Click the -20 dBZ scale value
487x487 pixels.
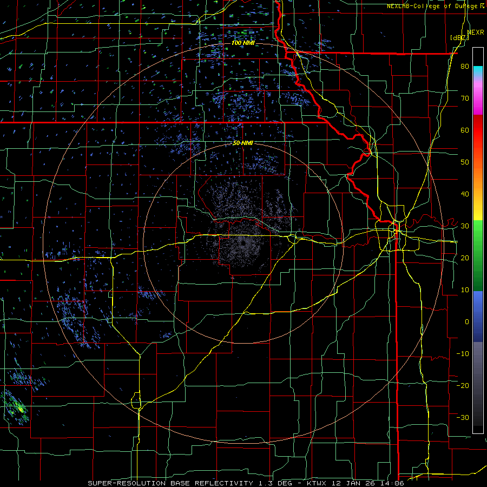click(463, 385)
